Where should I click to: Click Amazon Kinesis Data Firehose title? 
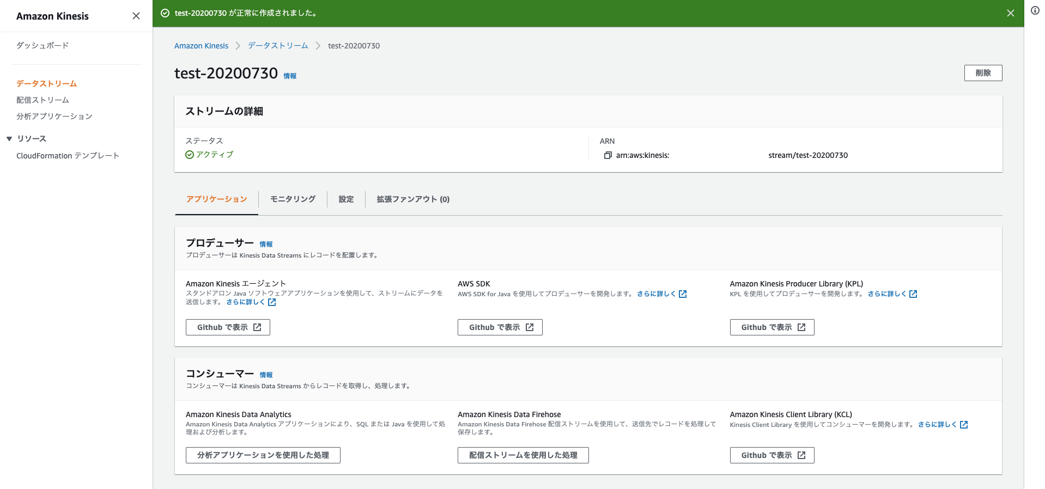click(x=509, y=414)
